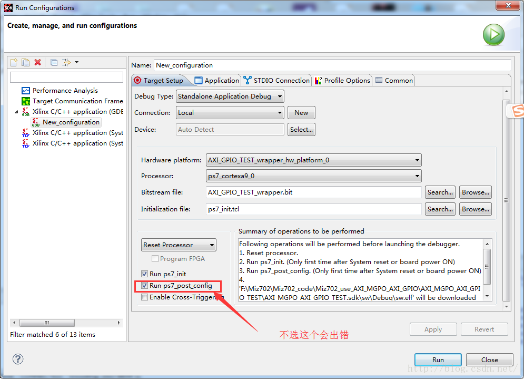
Task: Click the New_configuration GDB icon
Action: 36,122
